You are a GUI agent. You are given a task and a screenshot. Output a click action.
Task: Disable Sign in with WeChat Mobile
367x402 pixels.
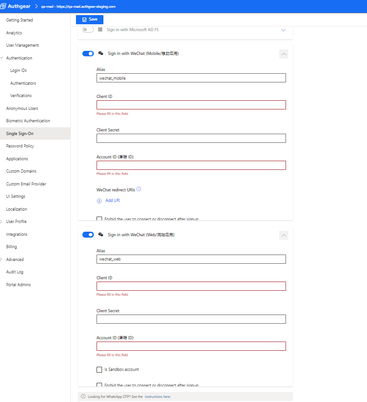coord(88,53)
